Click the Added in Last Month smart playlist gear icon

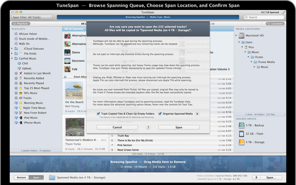pos(16,73)
